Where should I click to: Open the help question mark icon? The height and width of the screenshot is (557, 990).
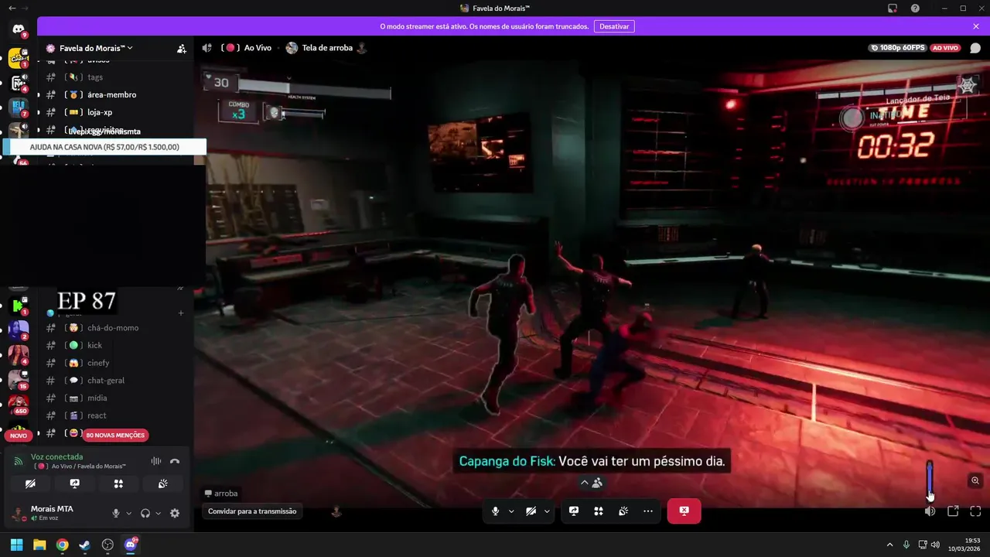tap(915, 8)
